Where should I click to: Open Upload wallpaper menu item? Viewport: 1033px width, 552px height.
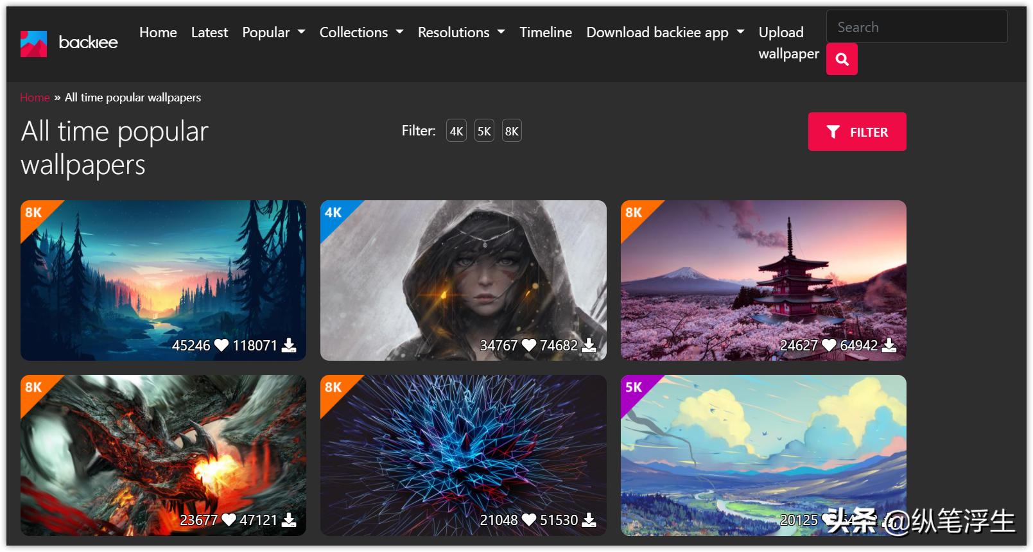(x=788, y=43)
